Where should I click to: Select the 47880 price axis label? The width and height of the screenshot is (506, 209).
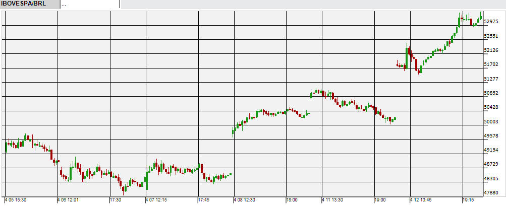point(492,193)
